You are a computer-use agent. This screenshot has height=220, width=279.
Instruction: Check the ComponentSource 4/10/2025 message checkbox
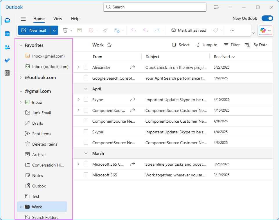(86, 110)
